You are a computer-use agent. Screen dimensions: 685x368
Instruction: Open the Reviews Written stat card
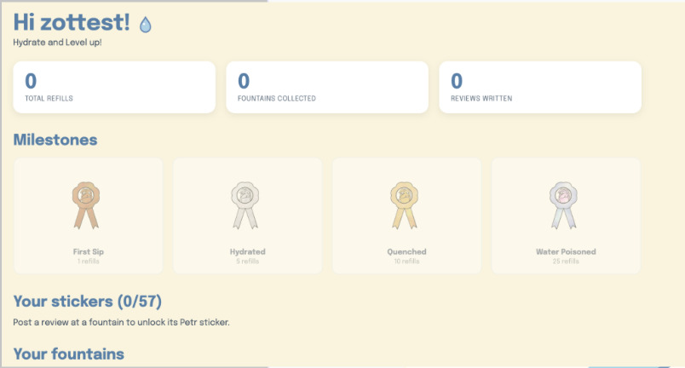(x=540, y=87)
